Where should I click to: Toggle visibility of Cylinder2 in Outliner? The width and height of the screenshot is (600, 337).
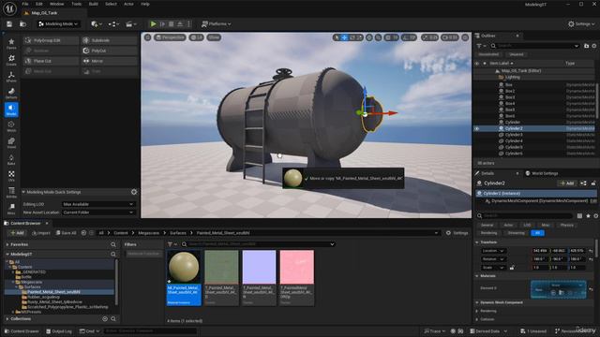(477, 129)
